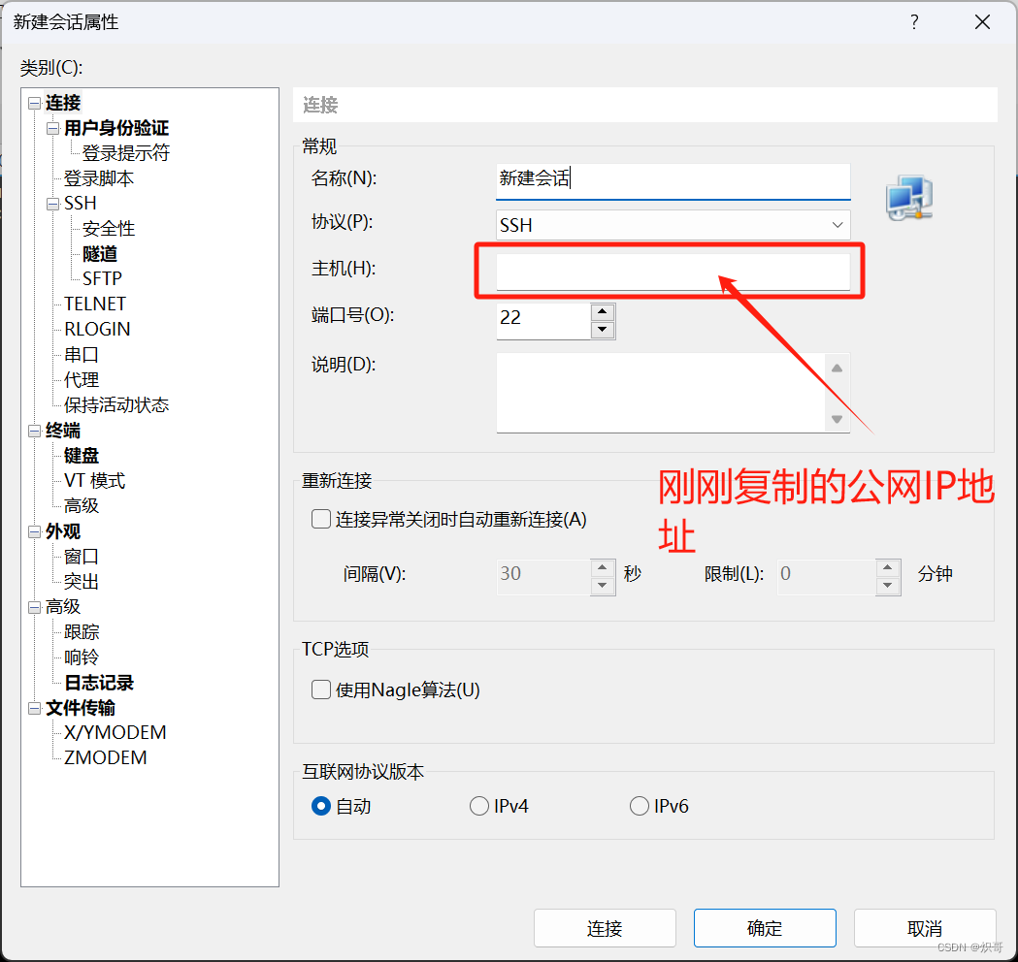
Task: Click the 取消 button to cancel
Action: click(x=924, y=927)
